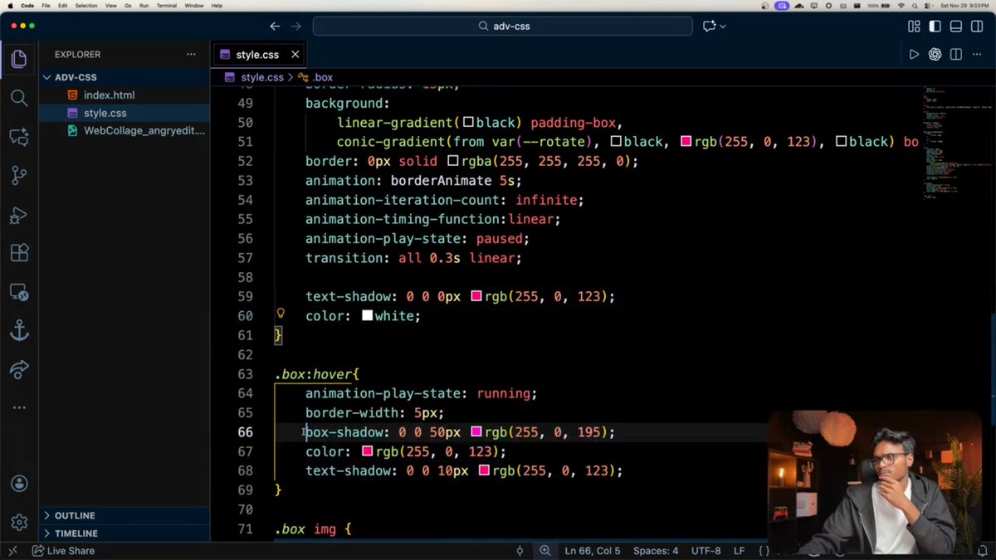Toggle the Live Share status bar item
This screenshot has height=560, width=996.
tap(63, 550)
